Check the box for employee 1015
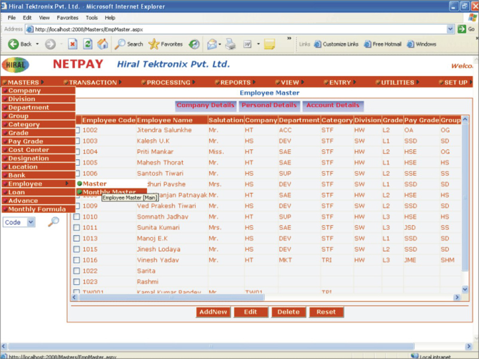 pos(77,249)
